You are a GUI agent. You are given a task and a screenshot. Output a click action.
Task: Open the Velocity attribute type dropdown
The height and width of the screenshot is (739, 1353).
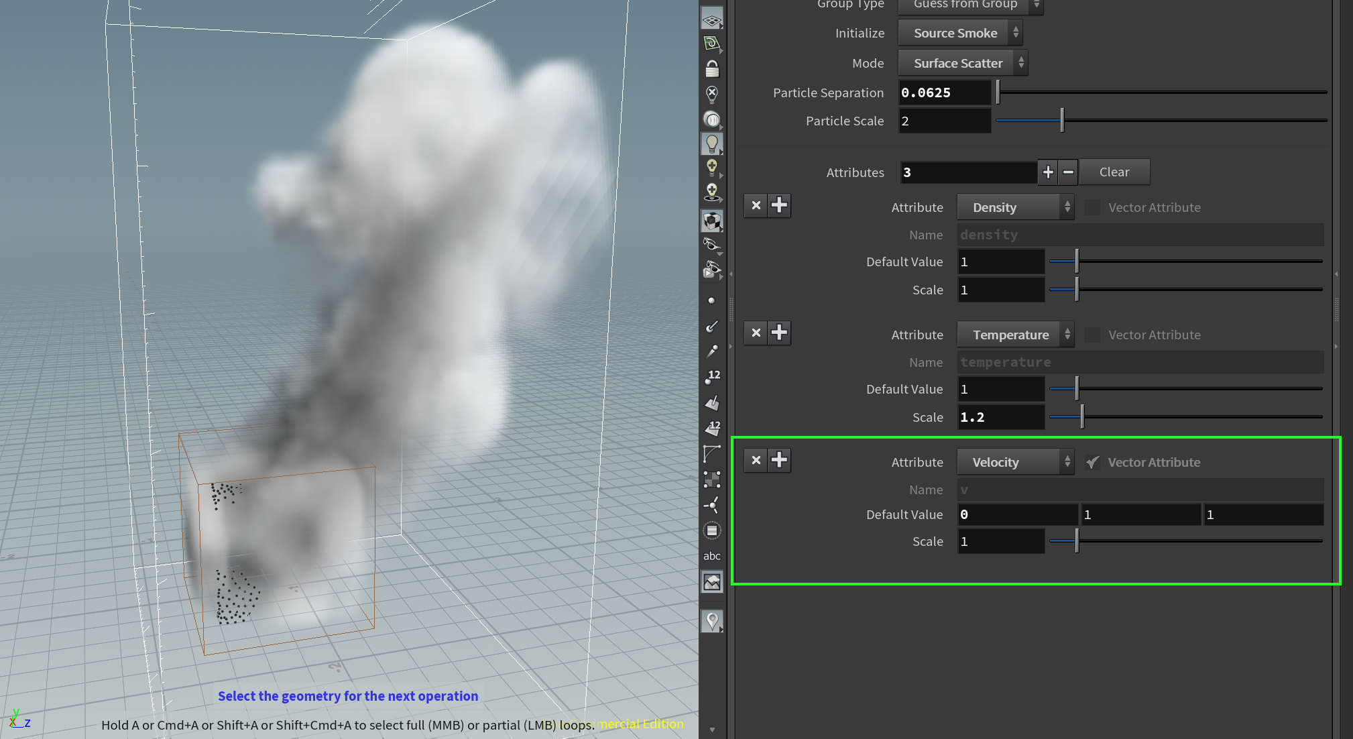click(1014, 461)
